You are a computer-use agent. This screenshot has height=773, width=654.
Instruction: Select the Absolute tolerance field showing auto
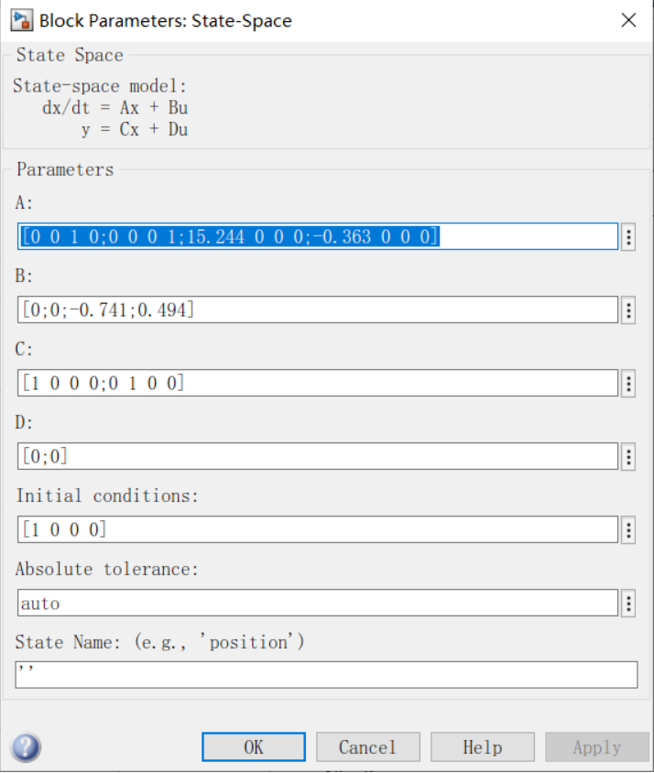tap(318, 603)
